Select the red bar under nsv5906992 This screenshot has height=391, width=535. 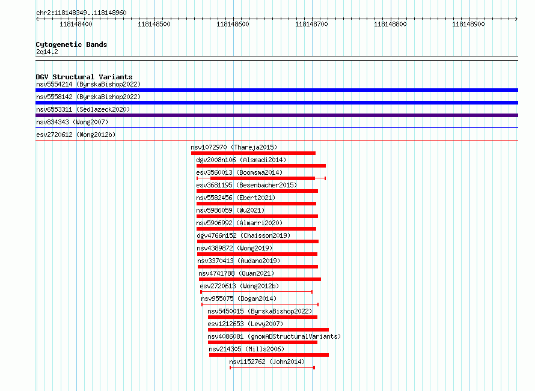256,229
